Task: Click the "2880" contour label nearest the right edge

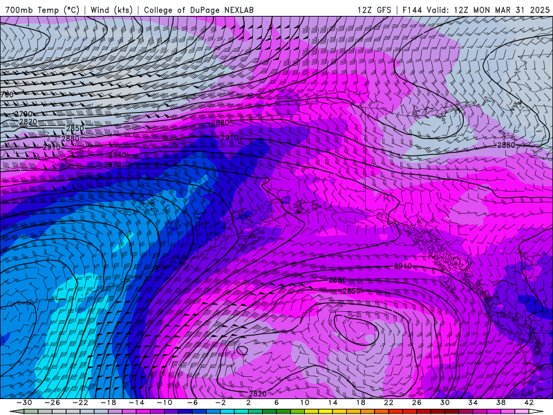Action: point(506,145)
